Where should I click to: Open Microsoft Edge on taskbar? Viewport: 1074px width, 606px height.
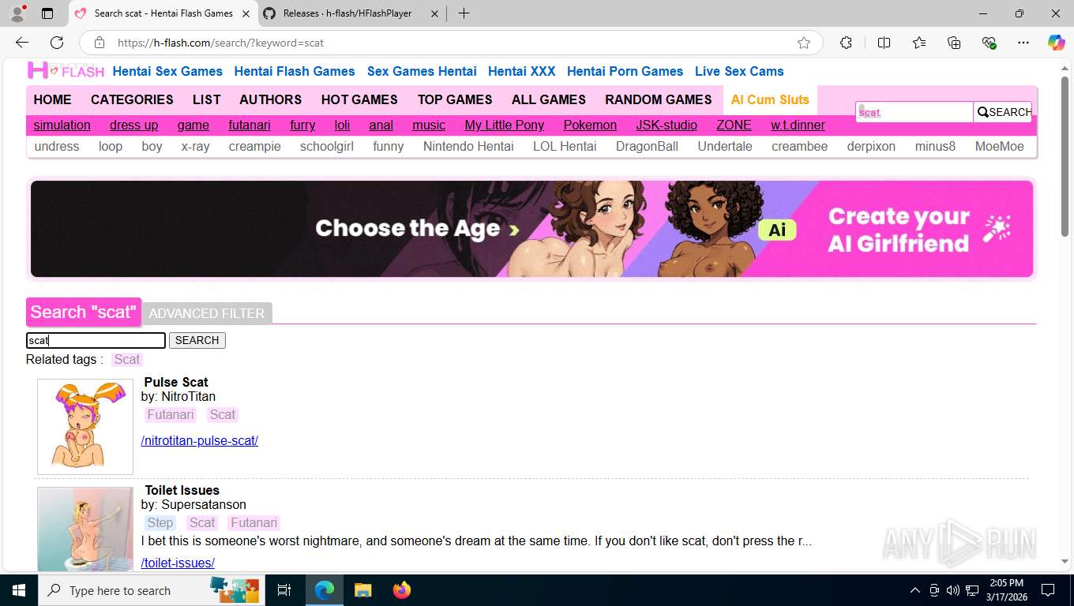coord(325,590)
